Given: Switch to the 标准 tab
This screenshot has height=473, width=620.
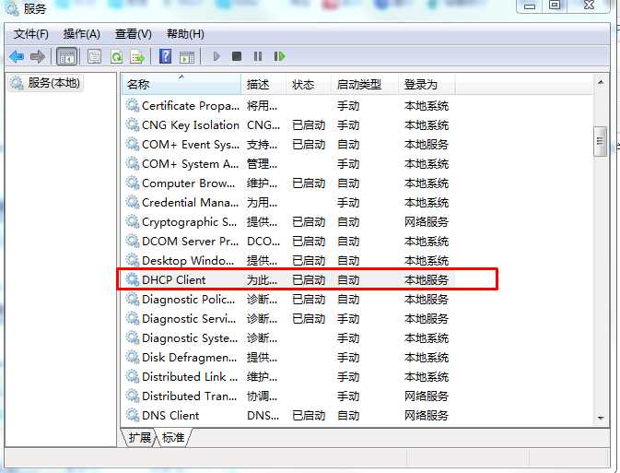Looking at the screenshot, I should (x=173, y=437).
